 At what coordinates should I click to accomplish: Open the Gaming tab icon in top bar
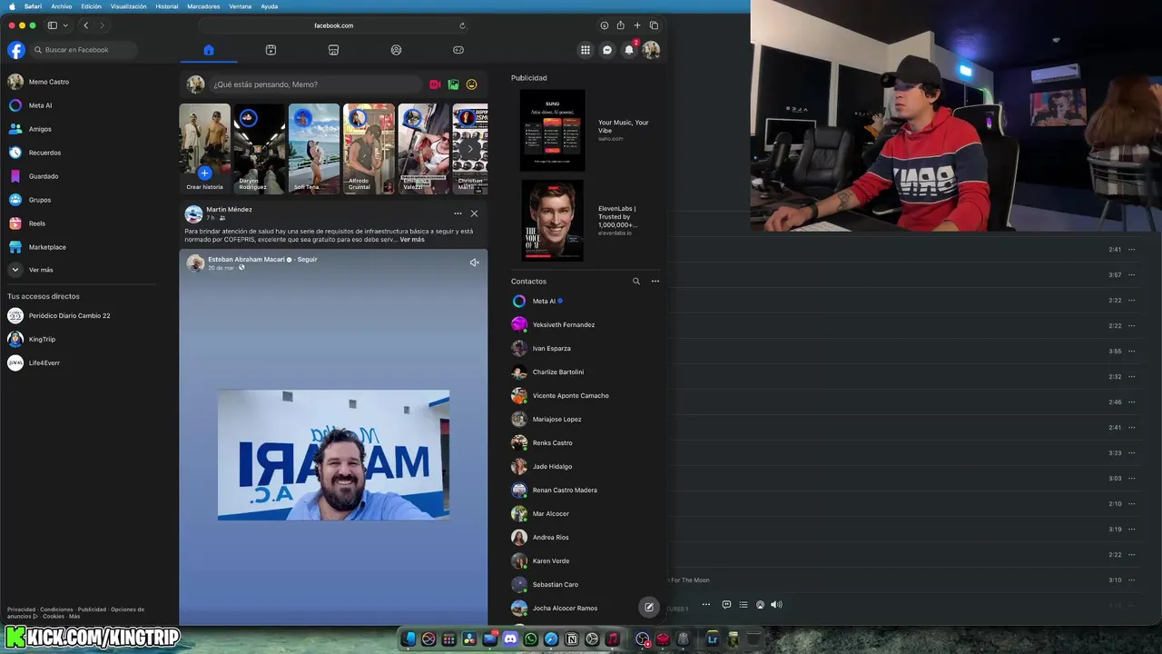pos(458,50)
